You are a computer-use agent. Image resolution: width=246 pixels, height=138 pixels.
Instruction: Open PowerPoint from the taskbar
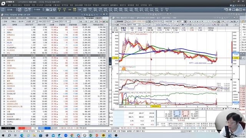pos(97,135)
